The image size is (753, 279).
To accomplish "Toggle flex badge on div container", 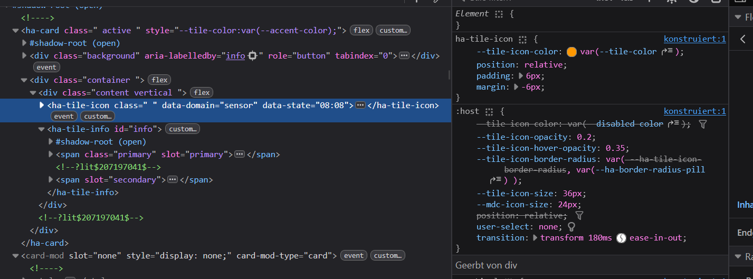I will click(159, 80).
